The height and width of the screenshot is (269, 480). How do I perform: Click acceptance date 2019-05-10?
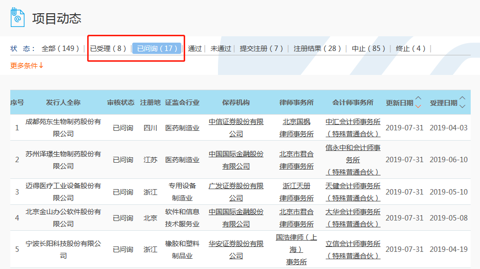[449, 192]
